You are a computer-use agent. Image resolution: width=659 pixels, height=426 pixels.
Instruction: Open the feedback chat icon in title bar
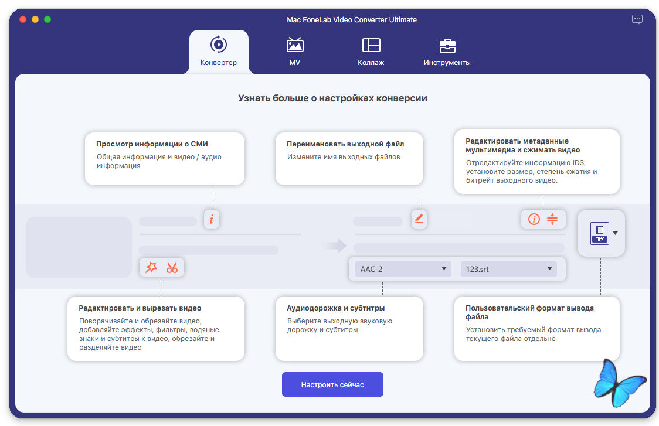click(637, 19)
